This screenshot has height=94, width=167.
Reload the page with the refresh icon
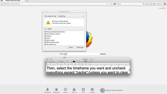[111, 4]
